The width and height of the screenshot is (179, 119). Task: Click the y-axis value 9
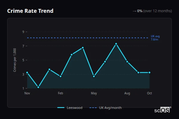(23, 32)
